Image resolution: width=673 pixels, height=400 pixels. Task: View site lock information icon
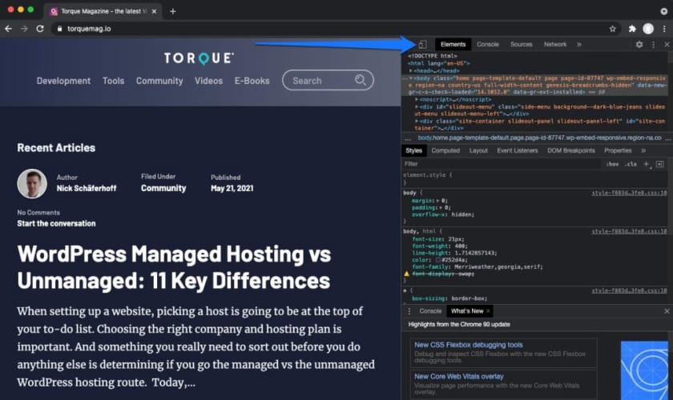[59, 29]
